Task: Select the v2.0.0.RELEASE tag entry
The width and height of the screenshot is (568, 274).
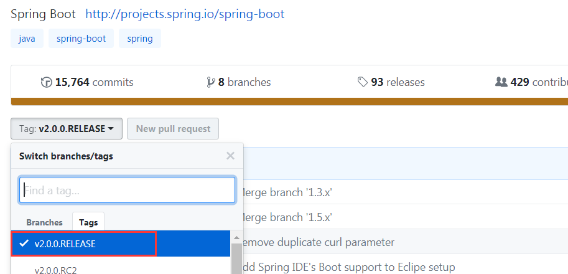Action: click(x=120, y=244)
